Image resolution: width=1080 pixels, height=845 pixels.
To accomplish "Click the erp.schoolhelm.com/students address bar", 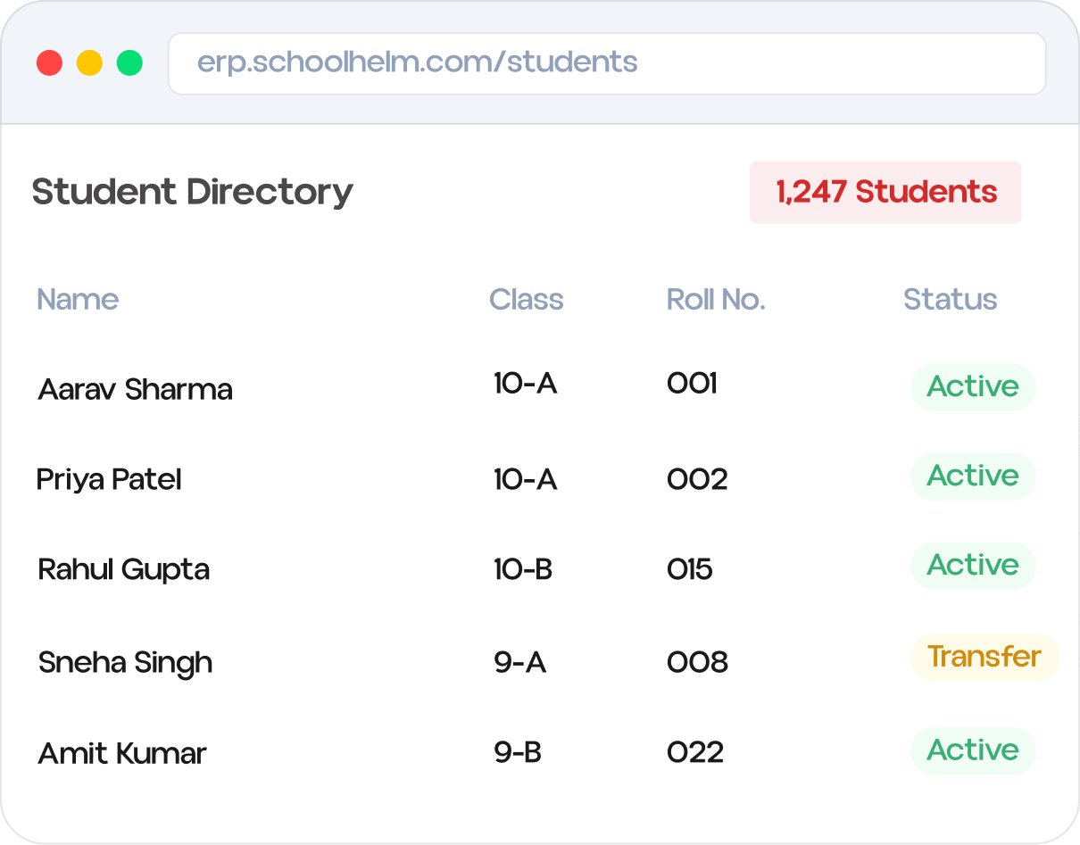I will click(607, 63).
